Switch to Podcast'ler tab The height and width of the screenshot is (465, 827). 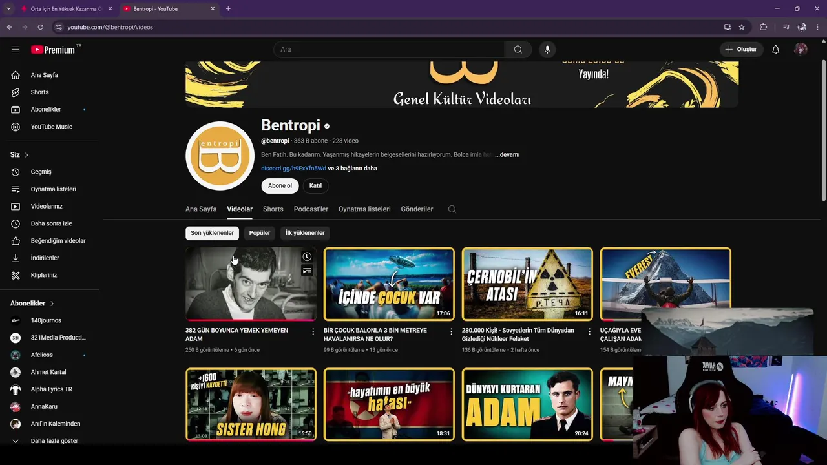tap(311, 209)
